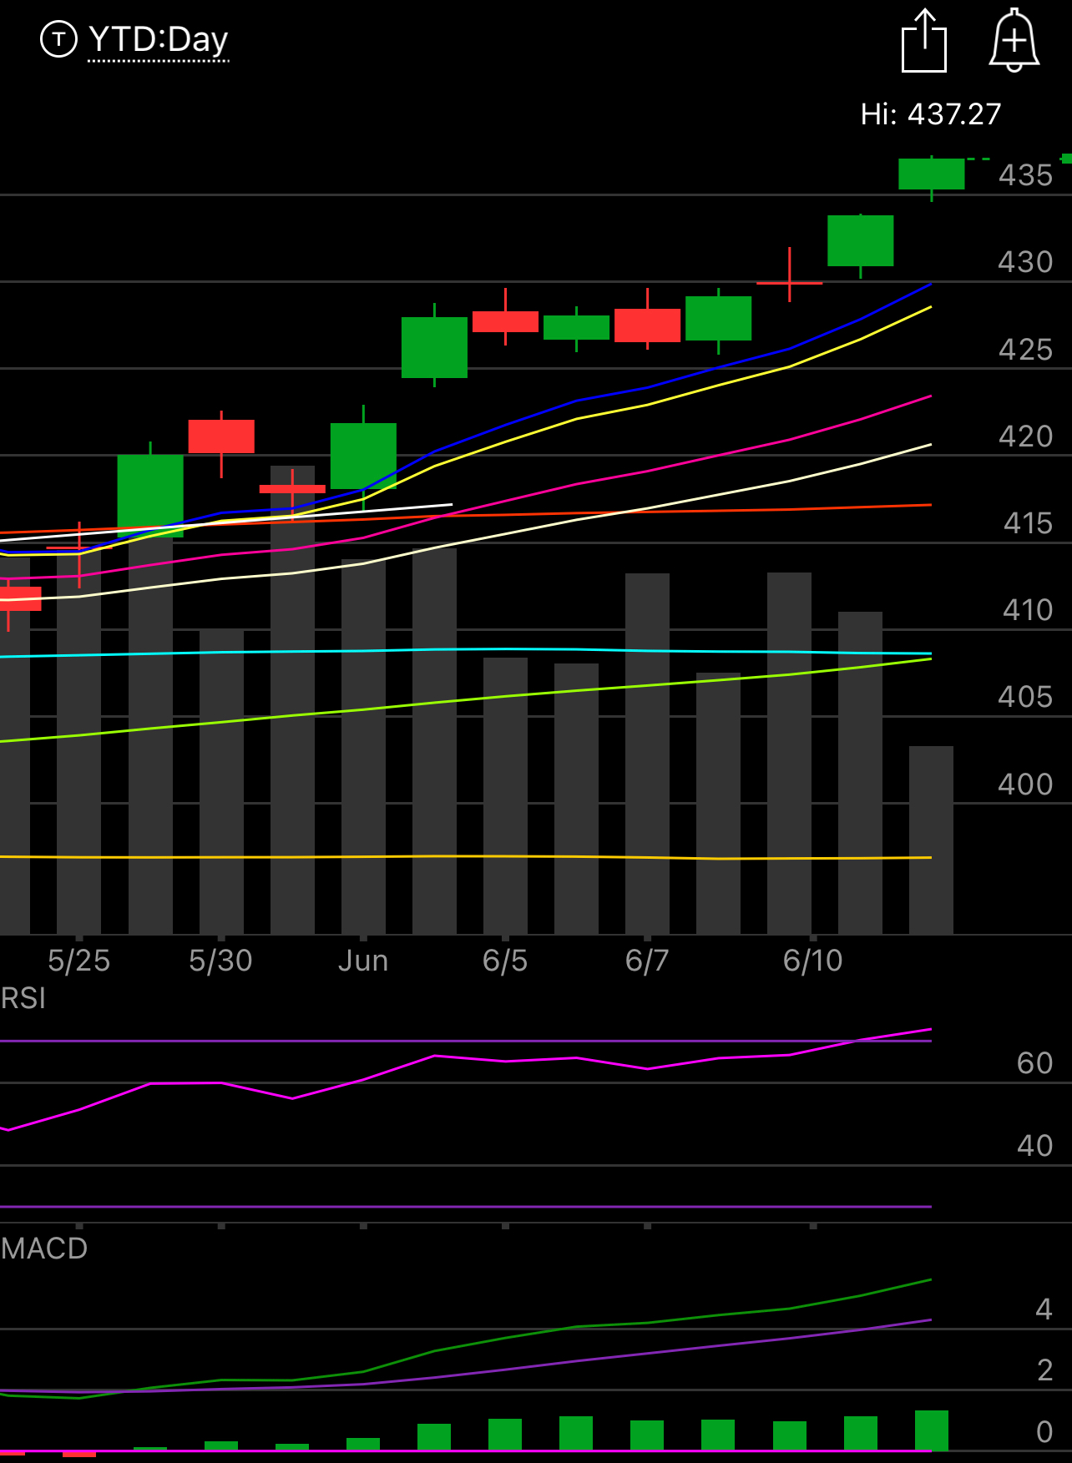Select the 5/25 date label
The image size is (1072, 1463).
pyautogui.click(x=79, y=961)
